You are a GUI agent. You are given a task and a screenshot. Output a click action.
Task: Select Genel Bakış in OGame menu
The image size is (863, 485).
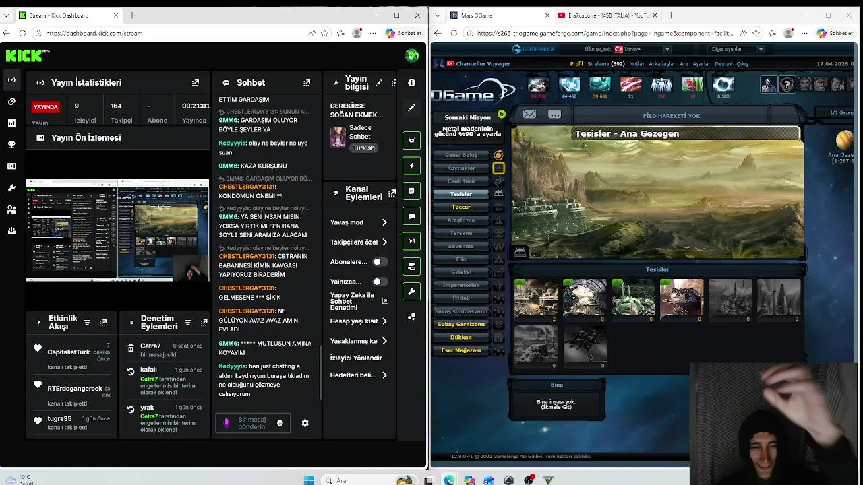pyautogui.click(x=461, y=155)
